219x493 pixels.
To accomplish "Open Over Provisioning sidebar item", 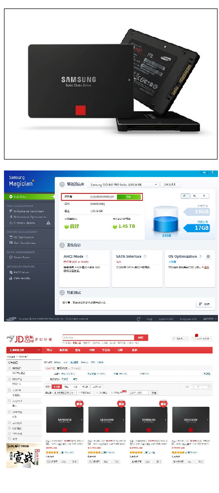I will pos(22,243).
